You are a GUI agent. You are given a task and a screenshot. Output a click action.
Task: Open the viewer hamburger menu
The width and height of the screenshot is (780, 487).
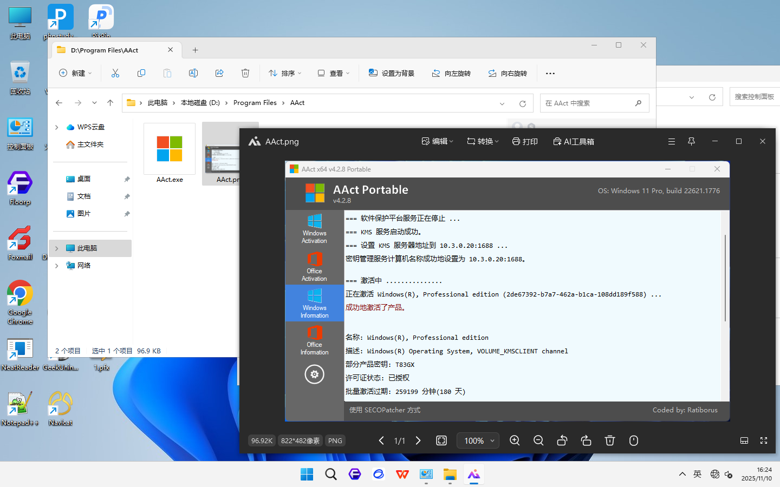pyautogui.click(x=672, y=141)
